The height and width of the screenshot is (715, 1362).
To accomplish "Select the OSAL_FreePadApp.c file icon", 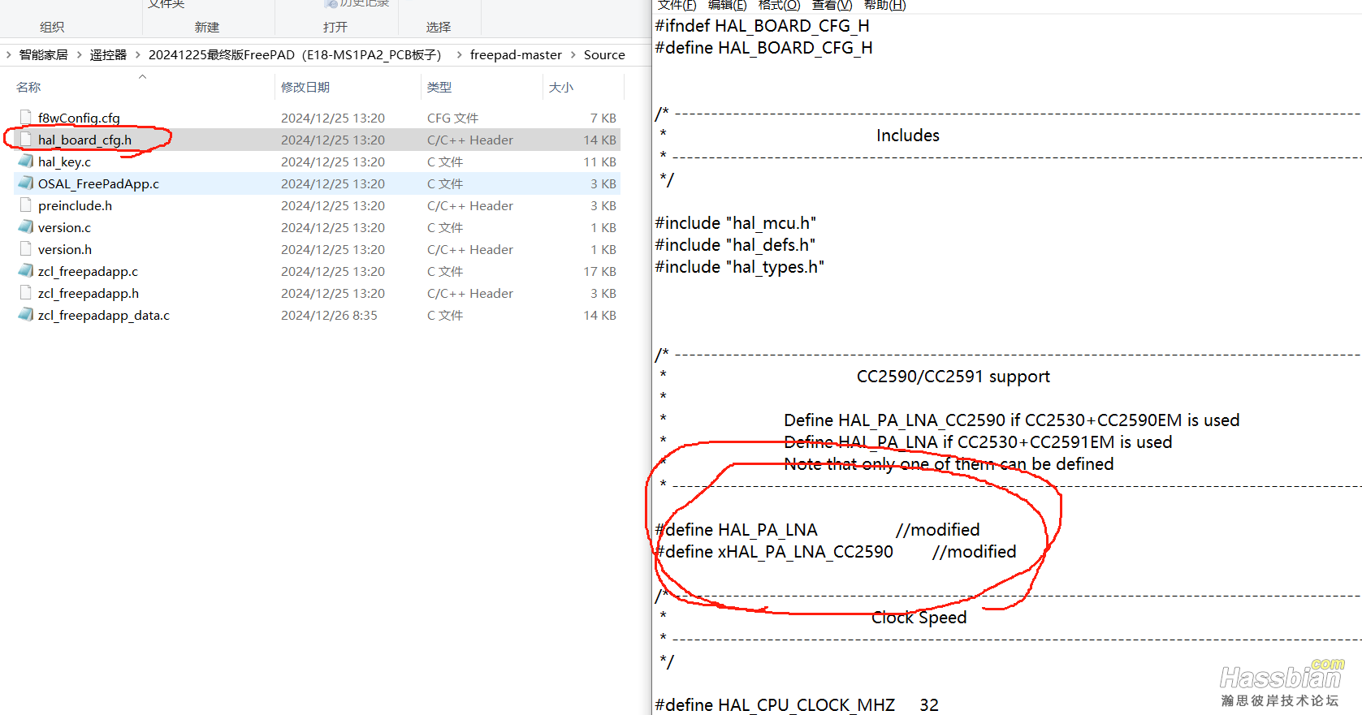I will click(25, 183).
